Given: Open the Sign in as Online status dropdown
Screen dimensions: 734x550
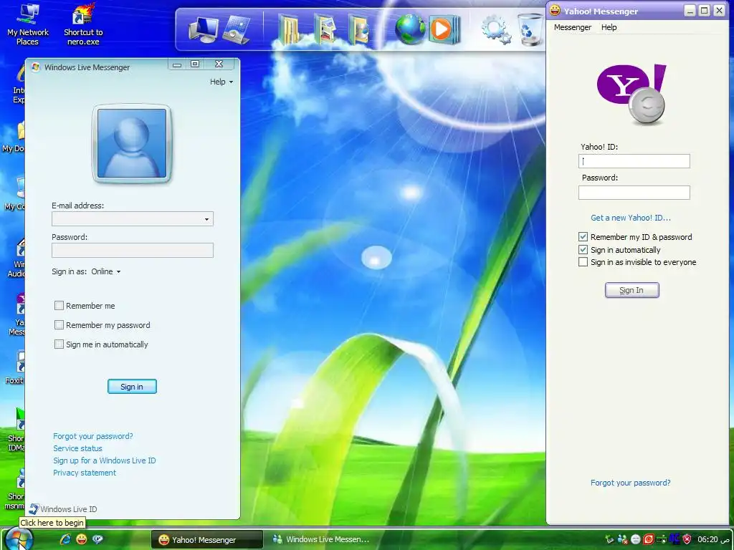Looking at the screenshot, I should click(106, 271).
